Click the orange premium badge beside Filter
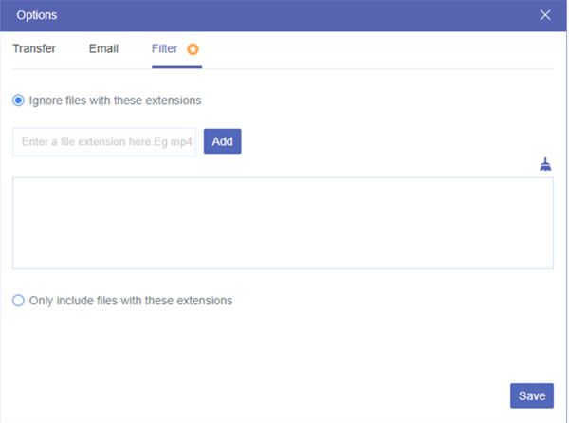The height and width of the screenshot is (423, 569). (x=193, y=49)
